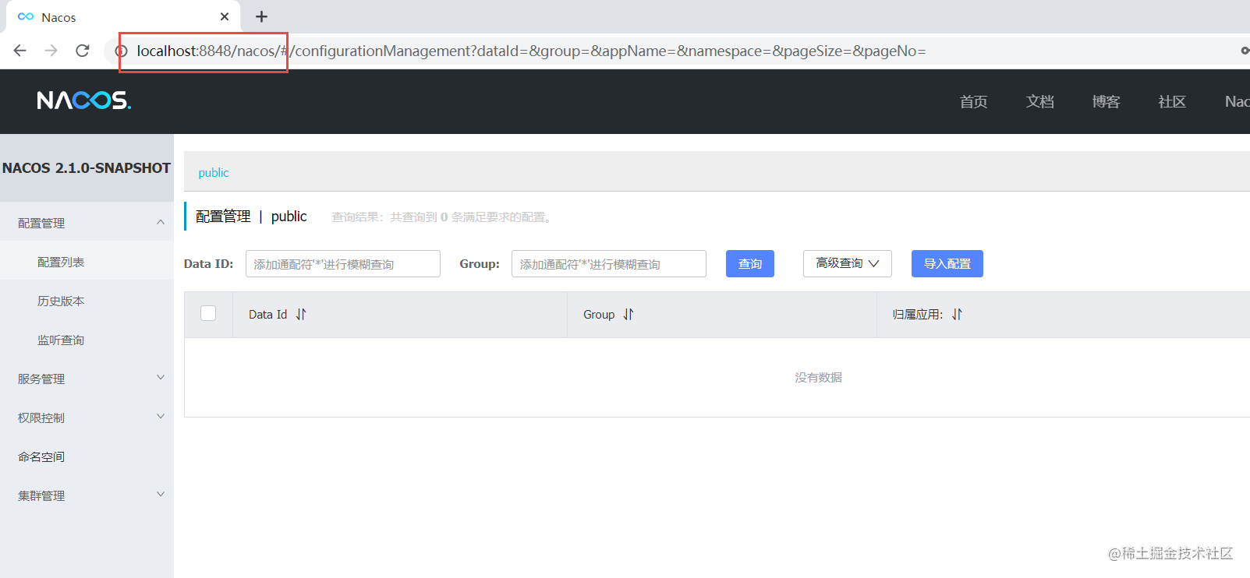Click the browser address bar URL
The height and width of the screenshot is (578, 1250).
tap(531, 51)
